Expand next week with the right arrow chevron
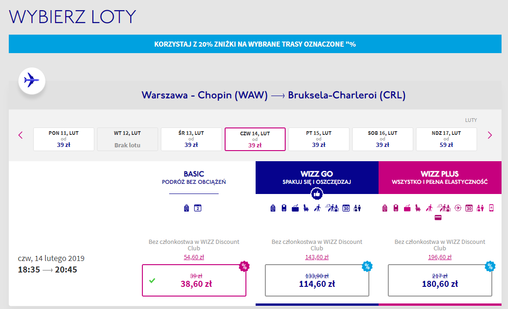 (x=490, y=135)
